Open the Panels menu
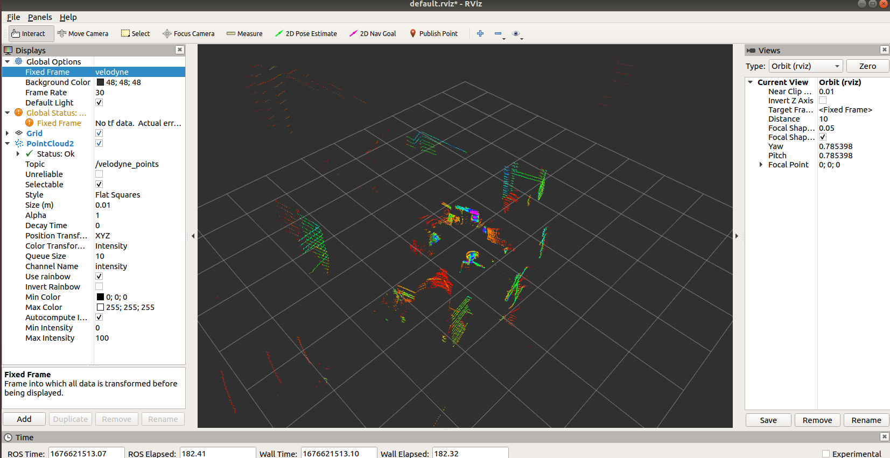The width and height of the screenshot is (890, 458). click(40, 17)
